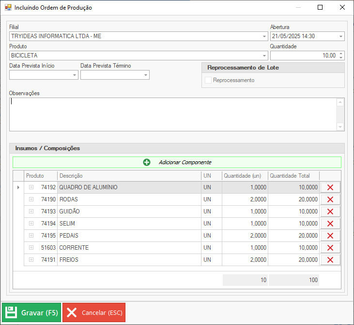Image resolution: width=354 pixels, height=325 pixels.
Task: Open the Data Prevista Início date dropdown
Action: tap(75, 75)
